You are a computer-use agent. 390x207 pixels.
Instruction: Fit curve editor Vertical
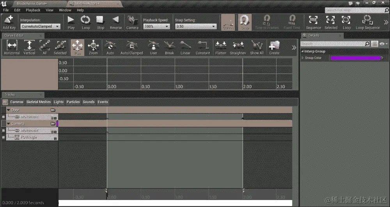pos(29,47)
